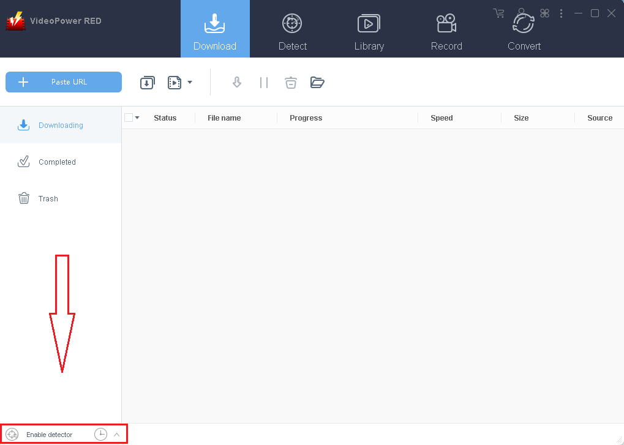
Task: Click the schedule clock icon in status bar
Action: (100, 435)
